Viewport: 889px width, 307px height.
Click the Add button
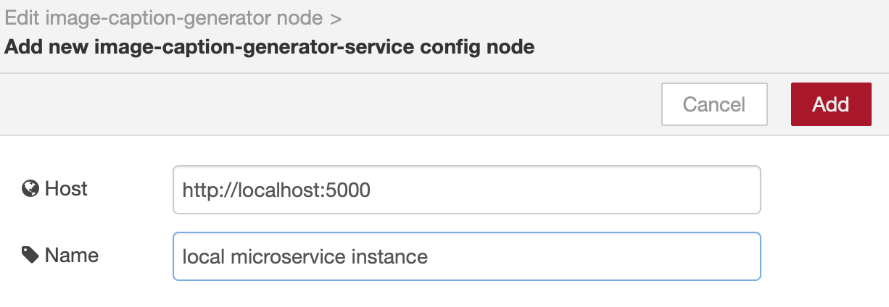[831, 104]
